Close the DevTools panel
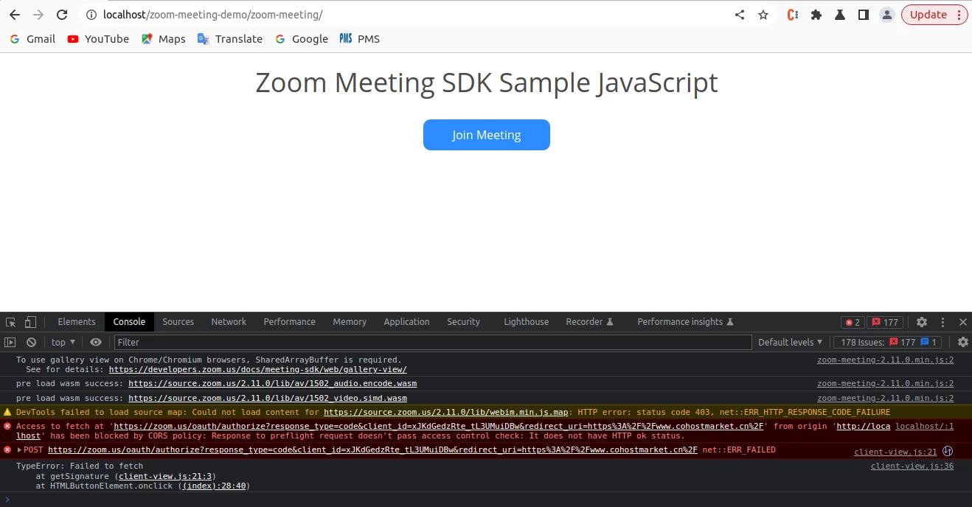The width and height of the screenshot is (972, 507). click(962, 322)
